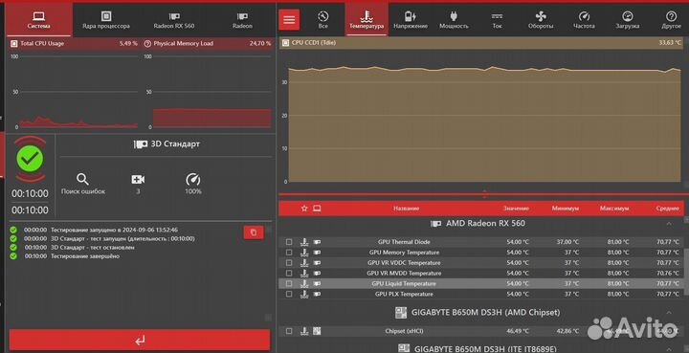Select the GPU Liquid Temperature row name

(404, 283)
